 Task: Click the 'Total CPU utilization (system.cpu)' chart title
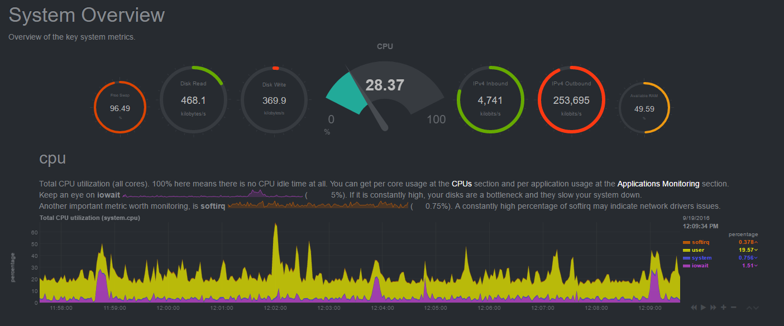90,218
